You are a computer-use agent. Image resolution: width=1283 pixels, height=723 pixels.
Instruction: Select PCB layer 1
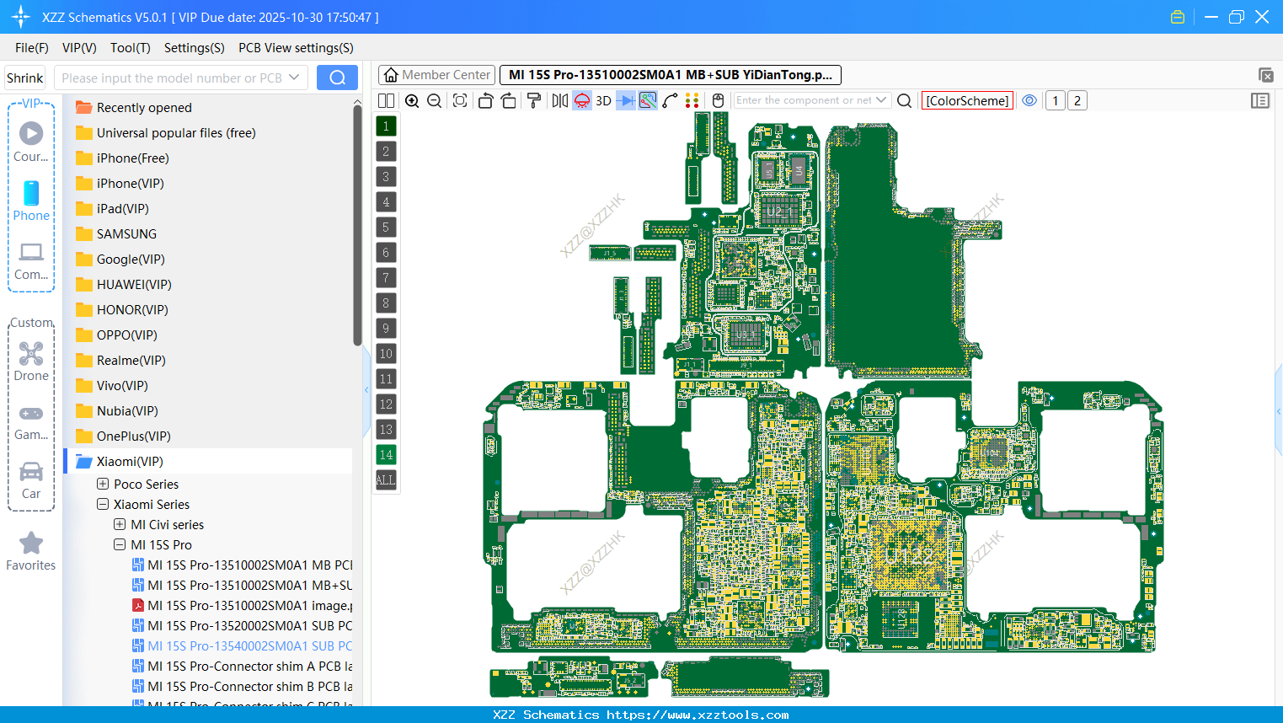click(386, 126)
